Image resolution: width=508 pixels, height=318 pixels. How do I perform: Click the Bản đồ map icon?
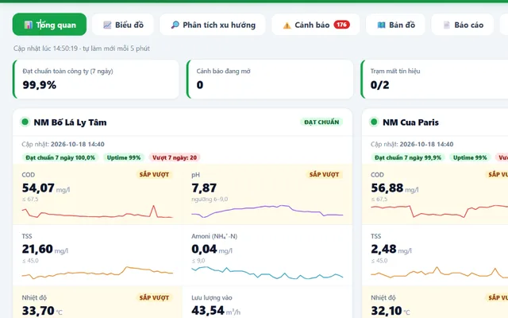tap(381, 25)
